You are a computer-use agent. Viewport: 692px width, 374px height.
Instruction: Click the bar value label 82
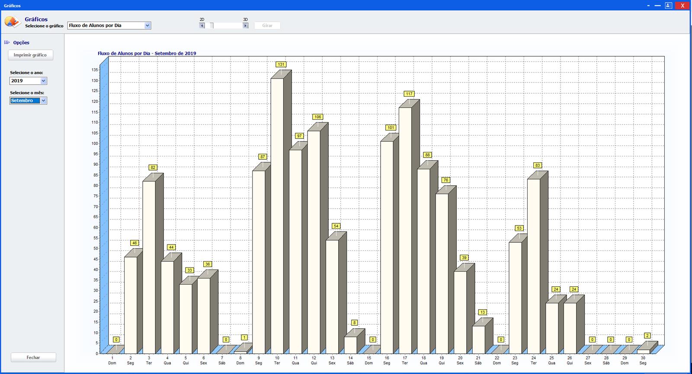(x=153, y=168)
